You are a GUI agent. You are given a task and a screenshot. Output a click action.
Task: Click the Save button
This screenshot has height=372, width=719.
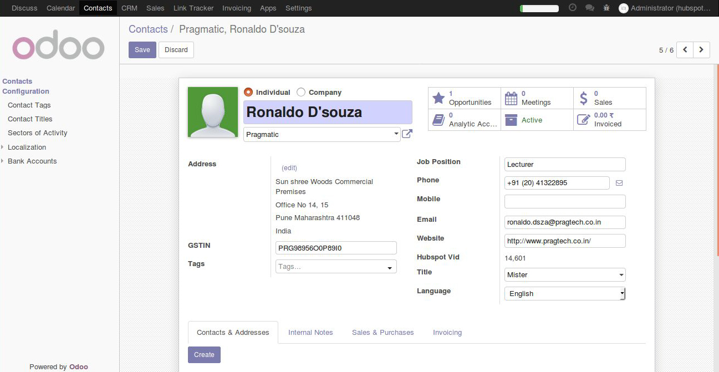[x=142, y=50]
